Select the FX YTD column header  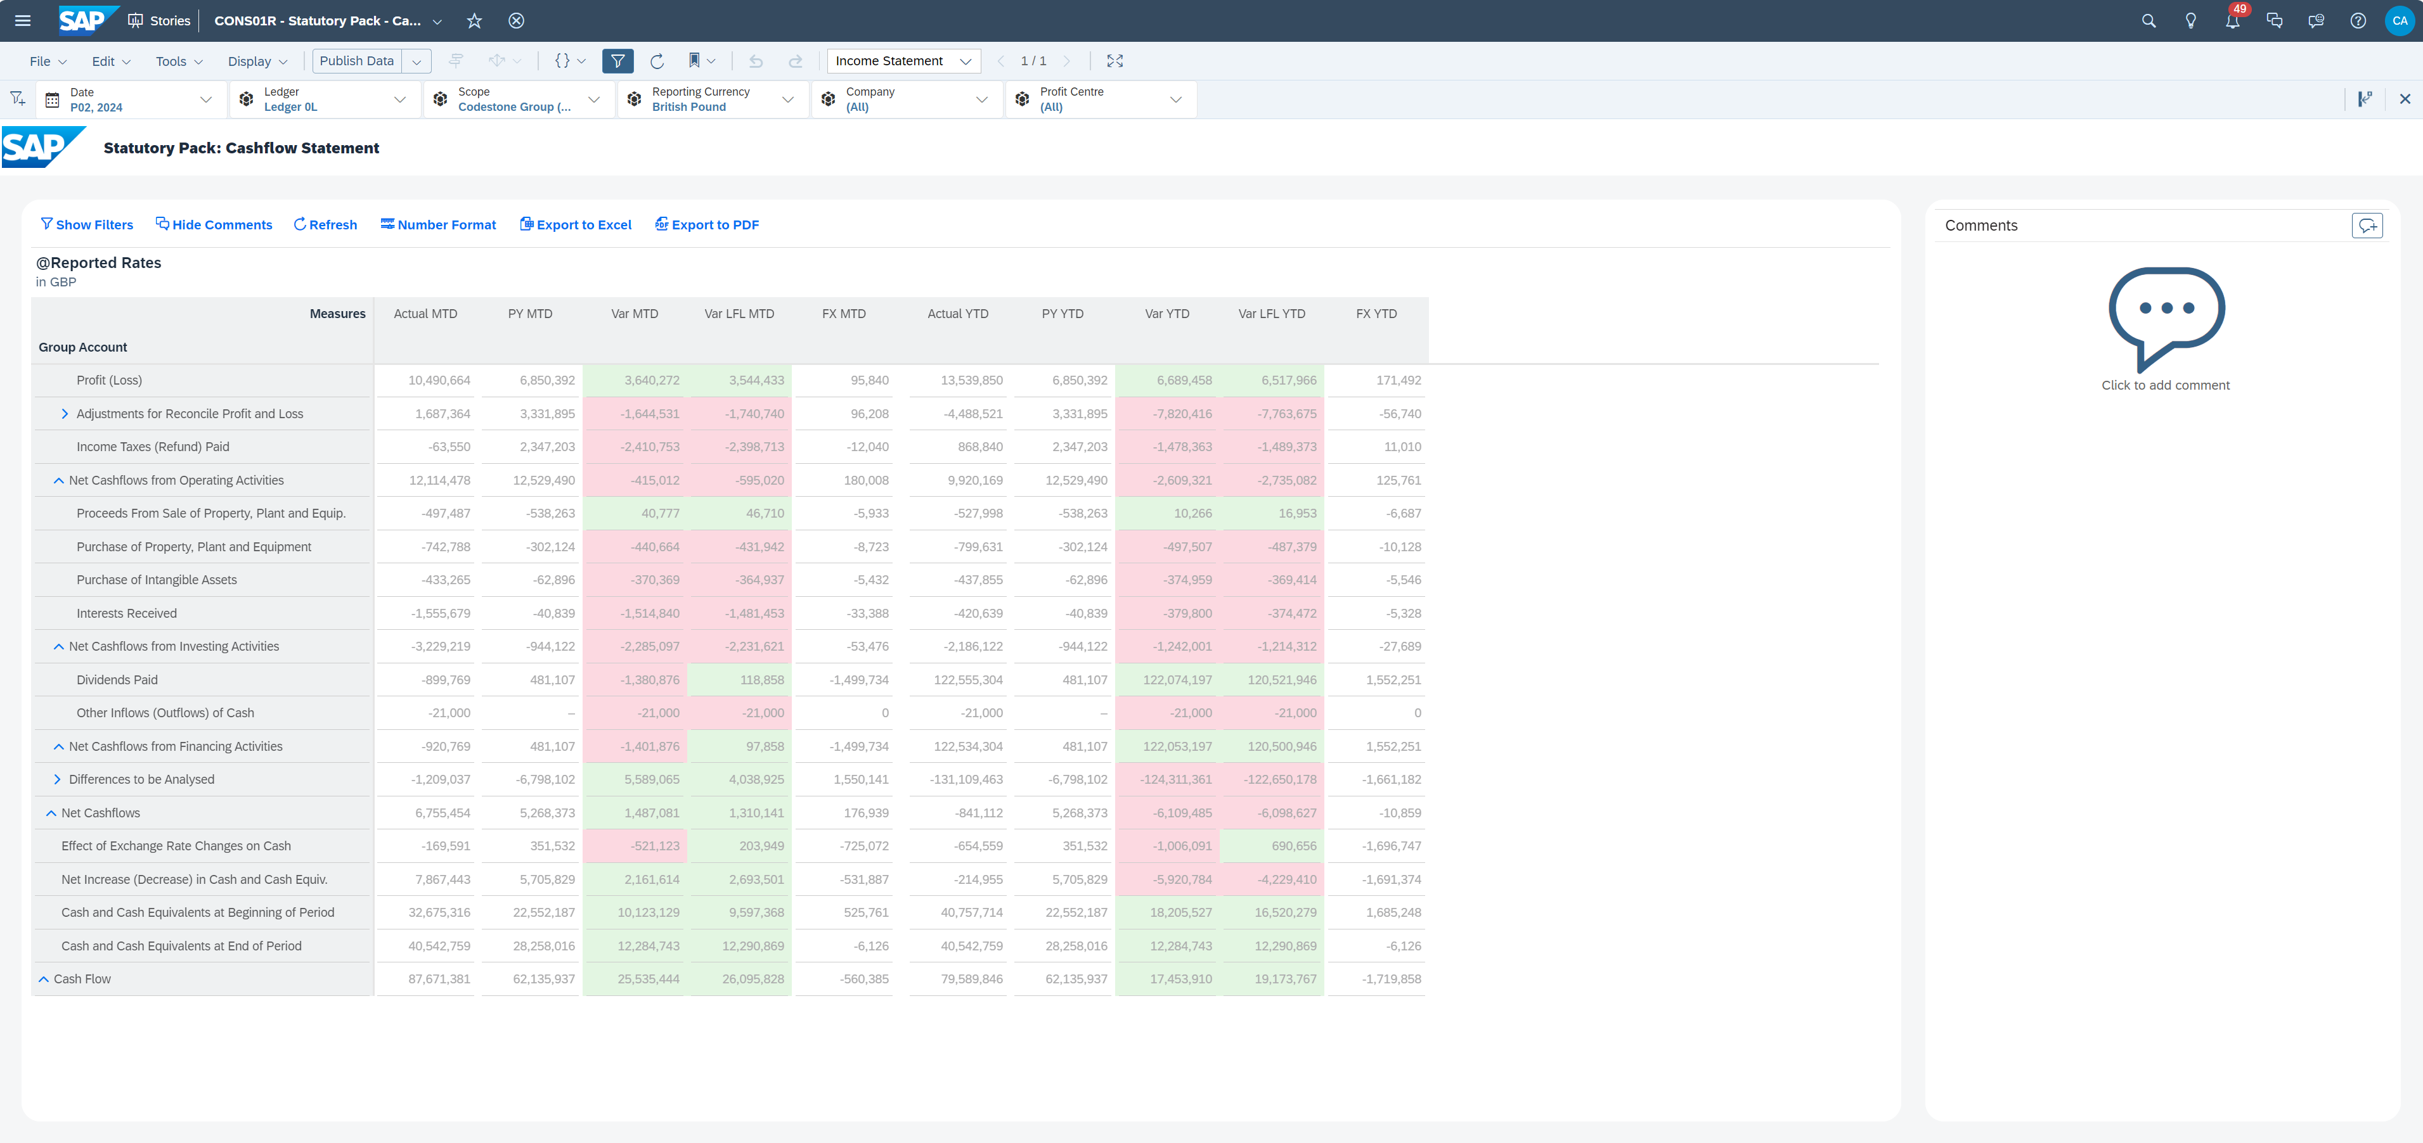coord(1376,314)
